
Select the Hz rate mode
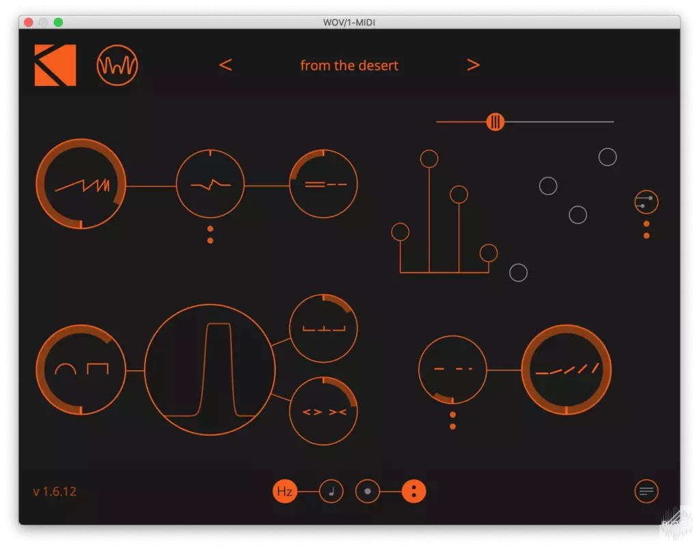tap(285, 491)
